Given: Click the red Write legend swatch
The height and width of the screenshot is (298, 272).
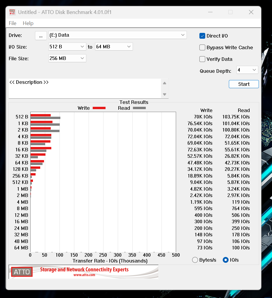Looking at the screenshot, I should click(x=99, y=108).
